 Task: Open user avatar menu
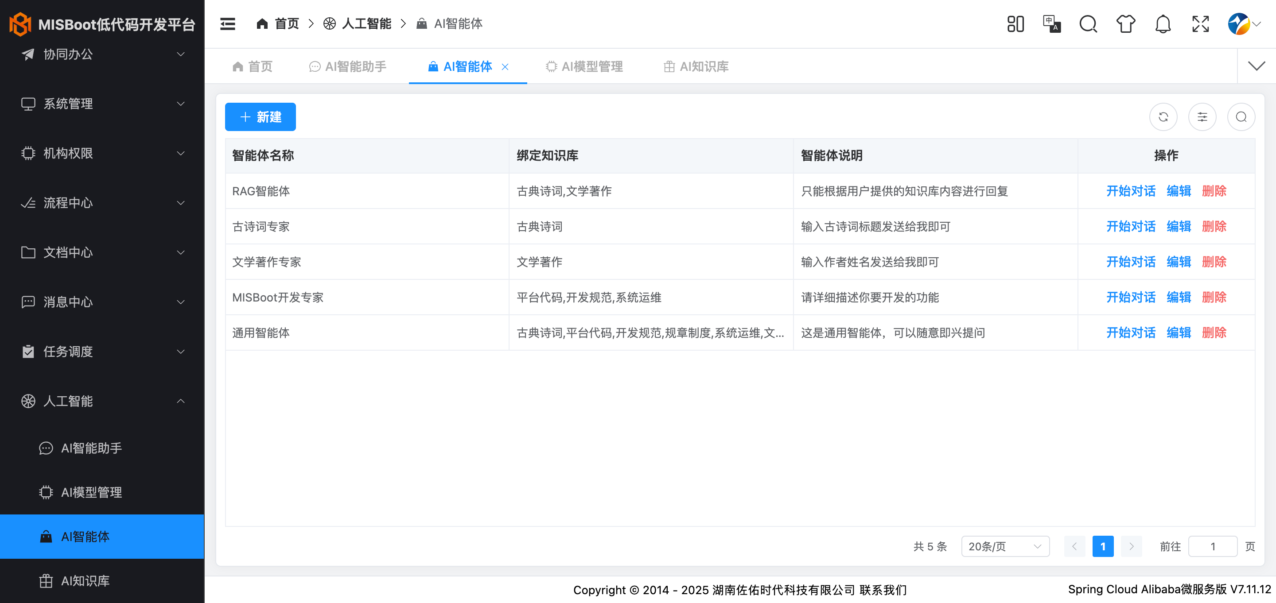(x=1244, y=24)
